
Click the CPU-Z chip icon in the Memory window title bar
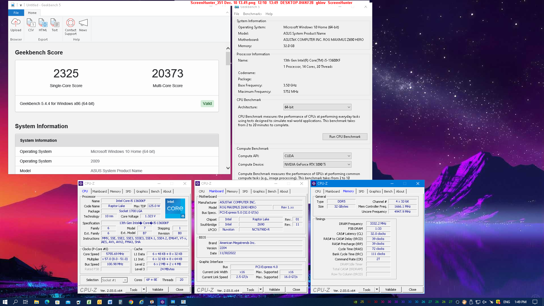pos(314,183)
